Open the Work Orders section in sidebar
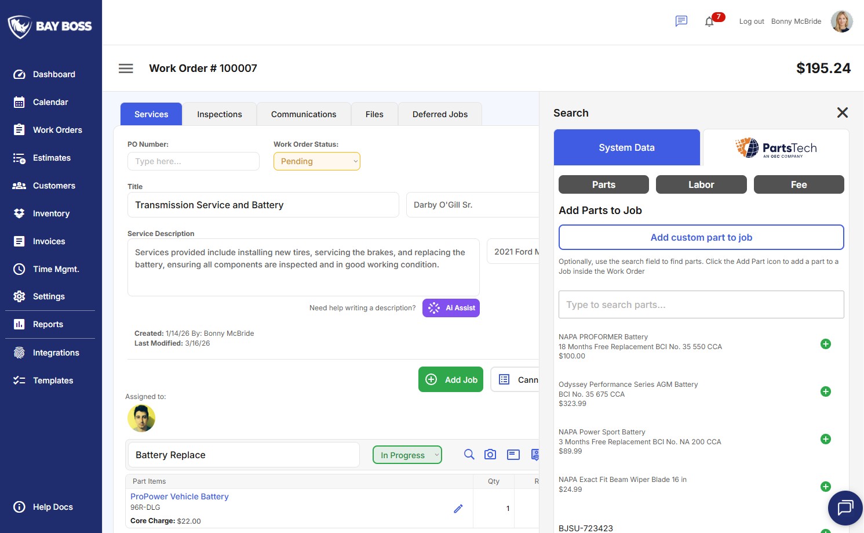 tap(57, 129)
